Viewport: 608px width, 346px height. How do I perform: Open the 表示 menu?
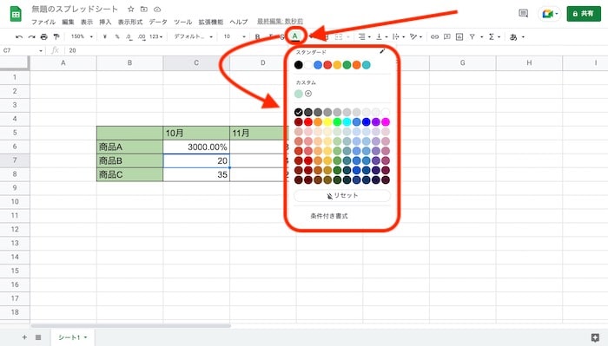click(x=87, y=22)
